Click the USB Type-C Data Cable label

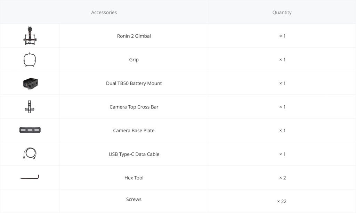[x=134, y=154]
